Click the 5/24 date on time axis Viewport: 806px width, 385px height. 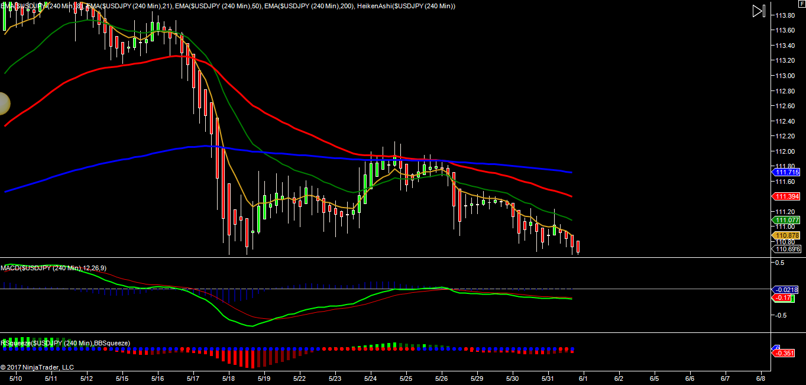click(371, 378)
